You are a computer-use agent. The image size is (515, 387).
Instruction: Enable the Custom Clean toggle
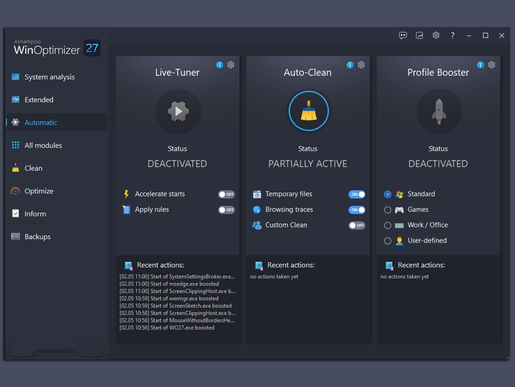(x=357, y=225)
